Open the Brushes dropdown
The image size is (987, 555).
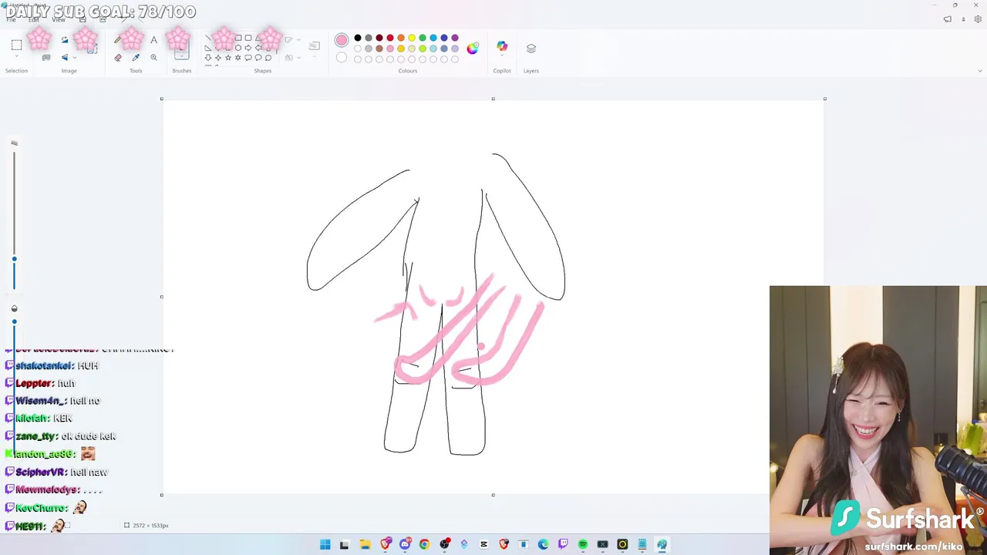point(182,56)
